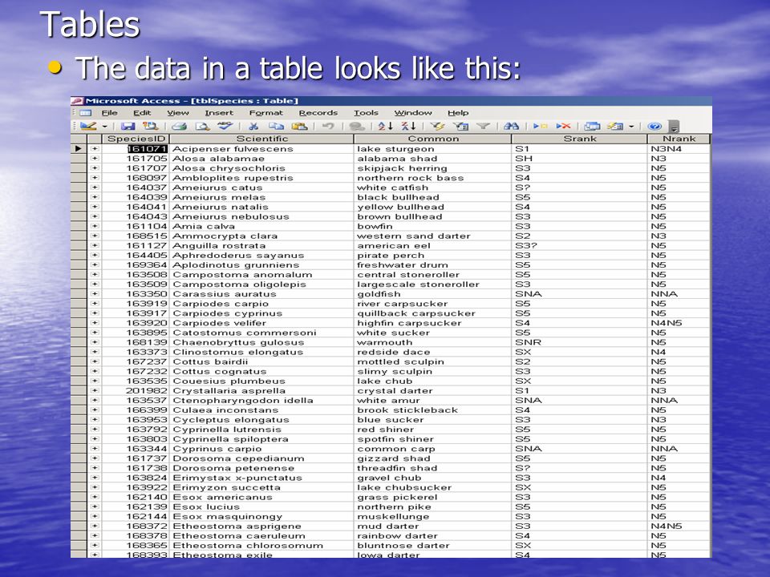
Task: Select the Nrank column header
Action: (679, 139)
